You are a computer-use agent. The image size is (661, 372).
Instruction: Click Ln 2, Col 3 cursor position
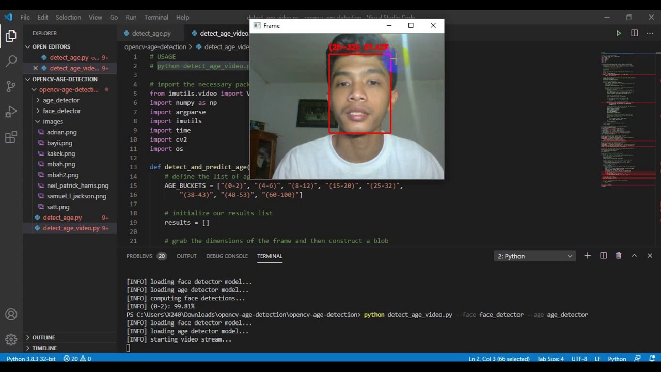[x=499, y=359]
